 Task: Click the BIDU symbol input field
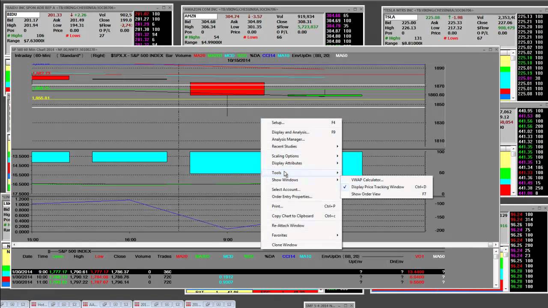coord(23,15)
